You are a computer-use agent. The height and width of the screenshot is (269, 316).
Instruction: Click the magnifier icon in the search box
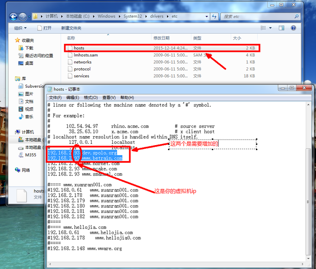pyautogui.click(x=296, y=17)
